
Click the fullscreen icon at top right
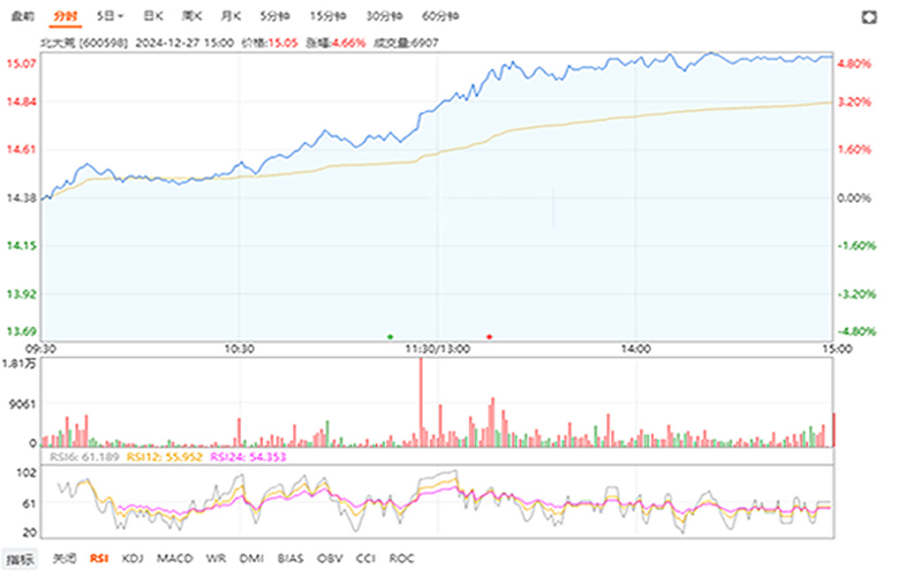[870, 17]
